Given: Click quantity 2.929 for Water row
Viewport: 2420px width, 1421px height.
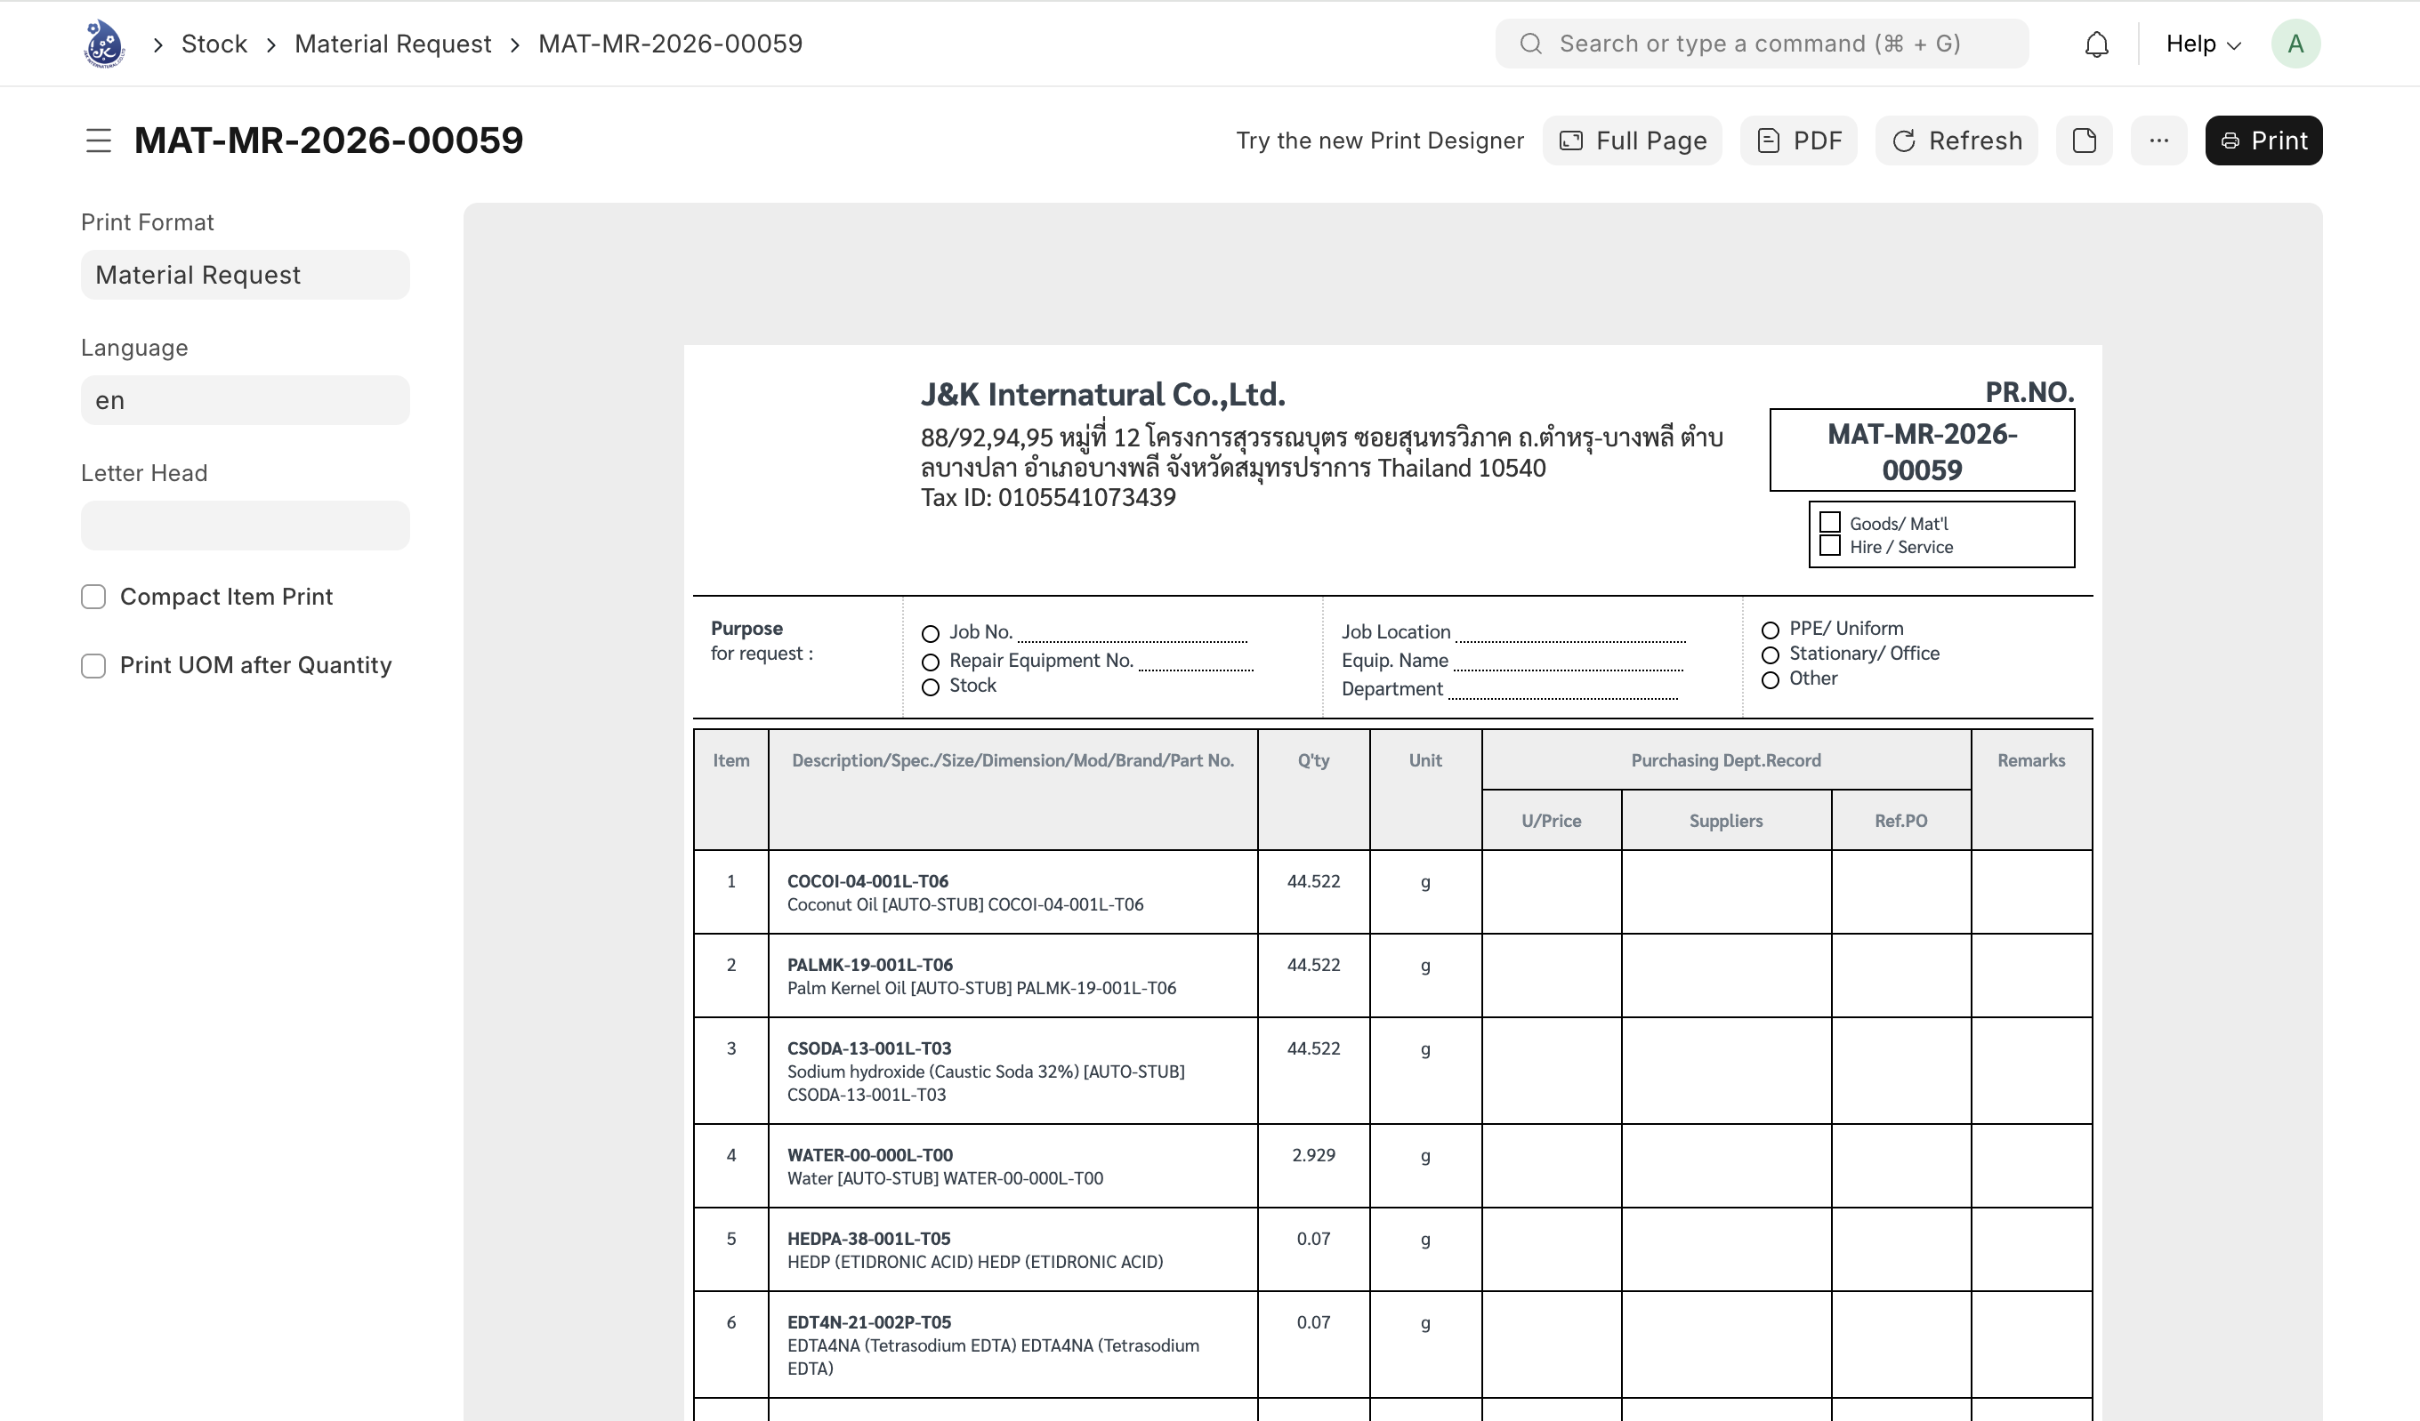Looking at the screenshot, I should pyautogui.click(x=1314, y=1155).
